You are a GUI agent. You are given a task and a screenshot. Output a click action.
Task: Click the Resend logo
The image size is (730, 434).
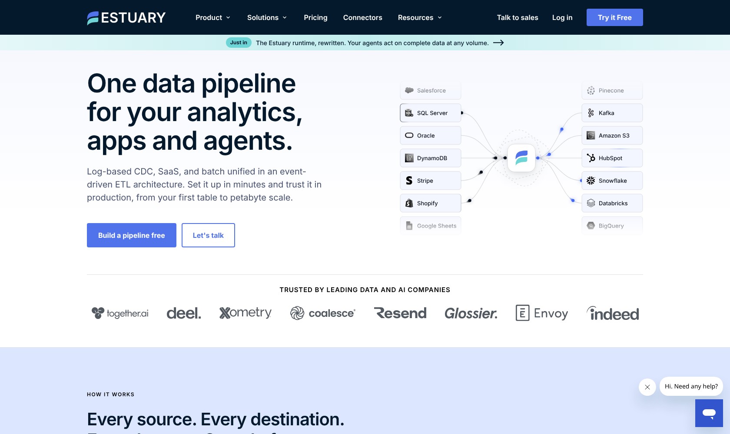point(400,313)
